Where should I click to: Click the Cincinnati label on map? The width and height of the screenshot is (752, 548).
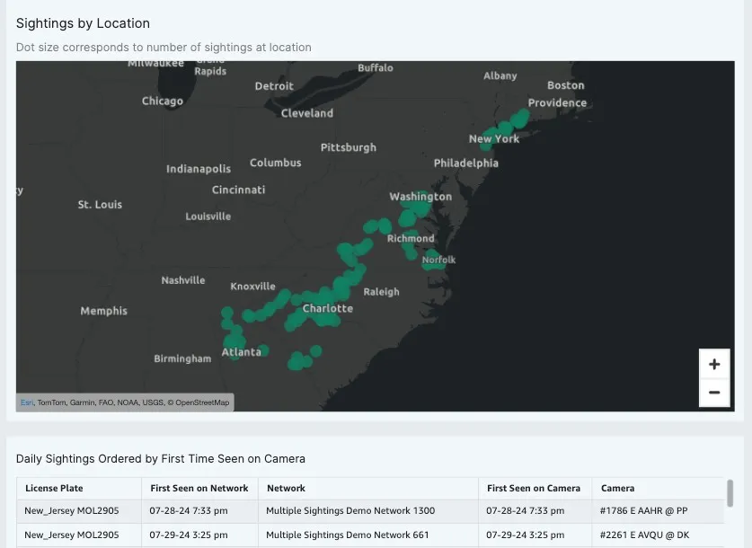pos(238,190)
